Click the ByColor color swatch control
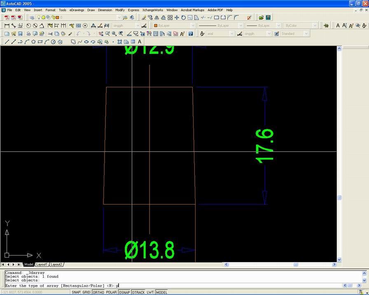Viewport: 369px width, 295px height. pos(300,25)
